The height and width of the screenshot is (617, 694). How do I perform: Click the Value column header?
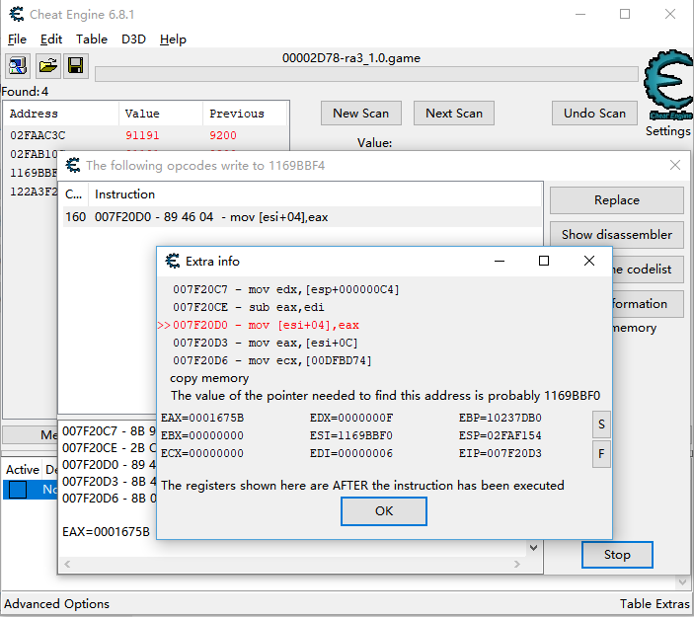[161, 114]
